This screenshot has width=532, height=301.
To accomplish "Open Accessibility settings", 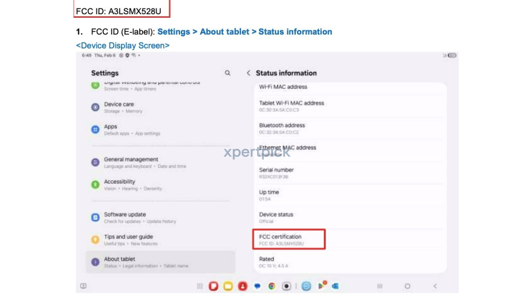I will point(120,185).
